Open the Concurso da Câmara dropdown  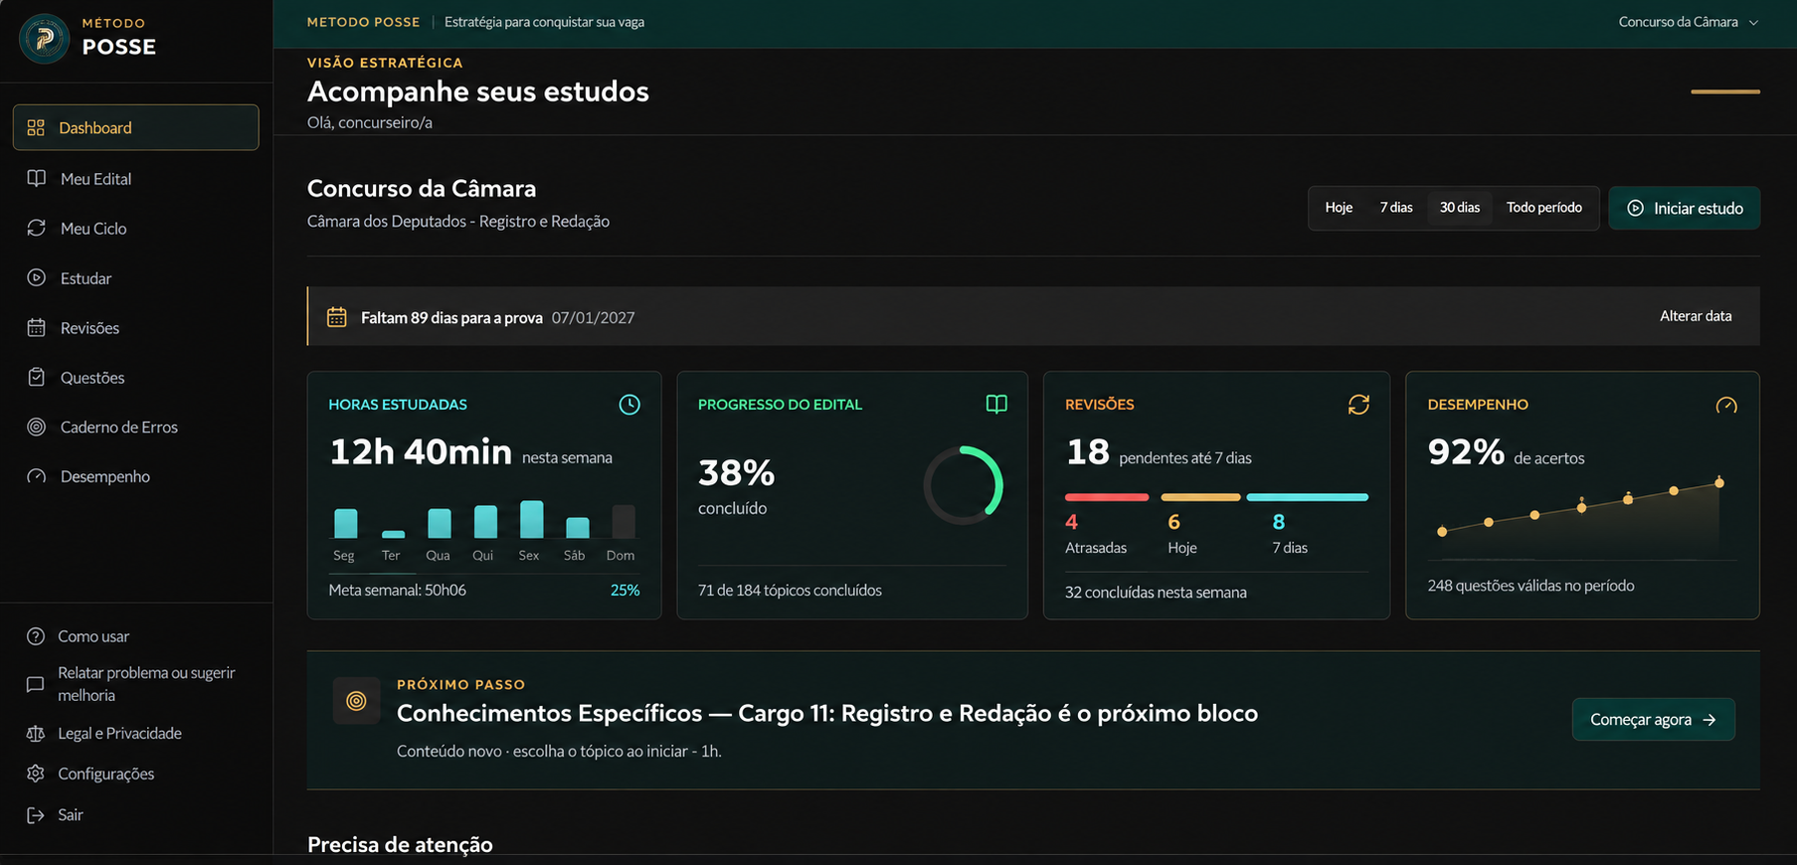click(x=1688, y=22)
